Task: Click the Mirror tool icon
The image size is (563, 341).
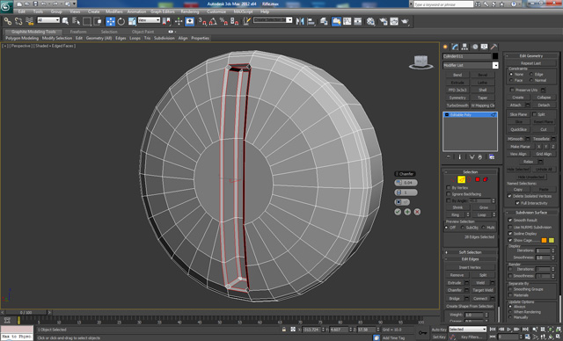Action: tap(300, 21)
